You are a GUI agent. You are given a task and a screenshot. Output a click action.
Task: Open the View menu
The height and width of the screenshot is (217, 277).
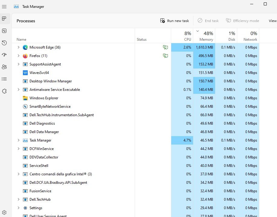[x=272, y=21]
